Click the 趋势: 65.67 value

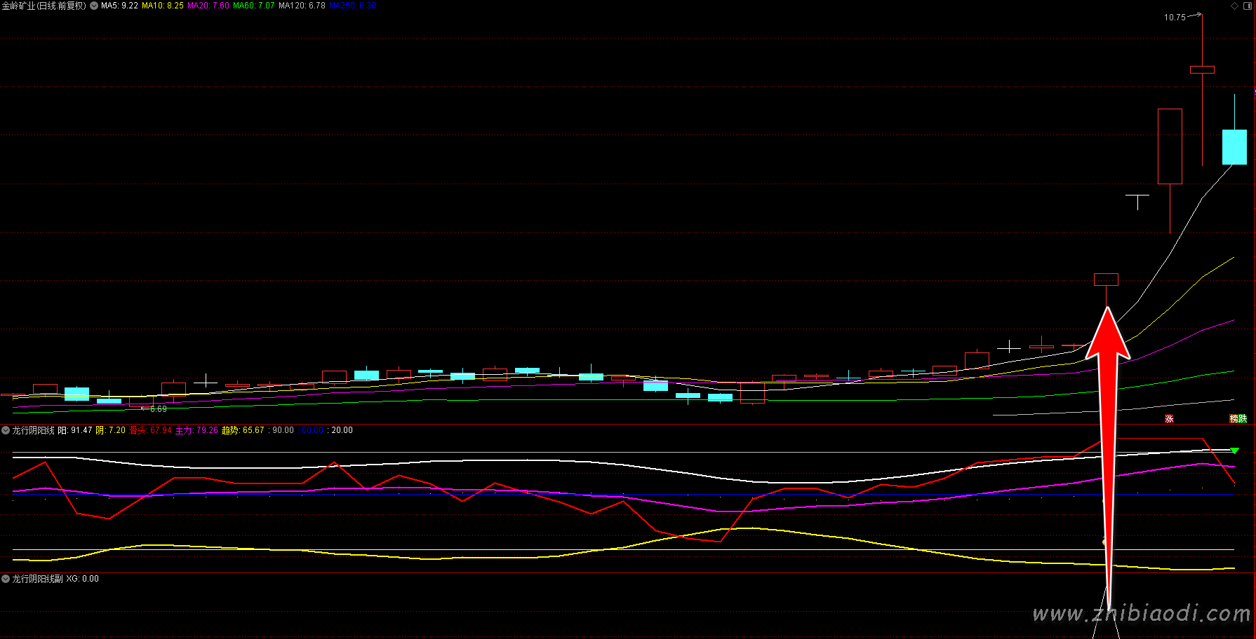tap(243, 430)
